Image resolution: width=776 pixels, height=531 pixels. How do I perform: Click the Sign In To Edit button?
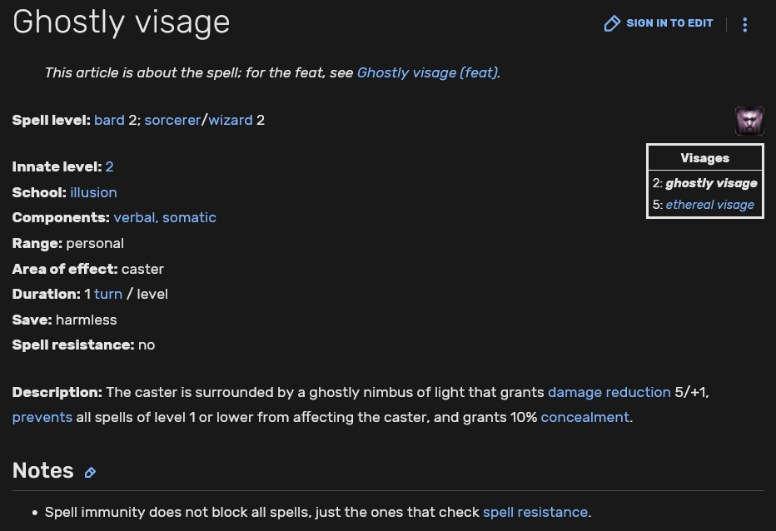(x=669, y=23)
